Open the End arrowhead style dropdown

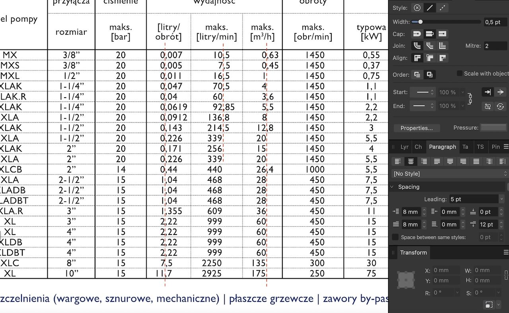pos(423,106)
